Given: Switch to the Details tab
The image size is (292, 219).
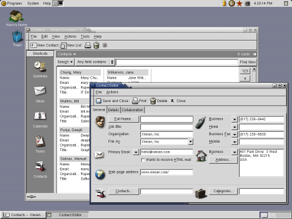Looking at the screenshot, I should click(x=113, y=110).
